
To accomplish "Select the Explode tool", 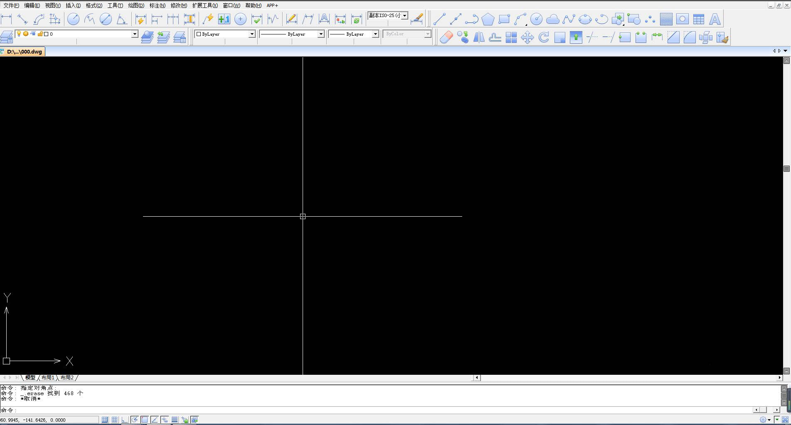I will pyautogui.click(x=706, y=37).
